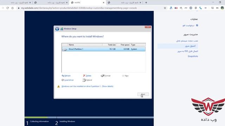The width and height of the screenshot is (225, 126).
Task: Bookmark this page with the star icon
Action: (165, 8)
